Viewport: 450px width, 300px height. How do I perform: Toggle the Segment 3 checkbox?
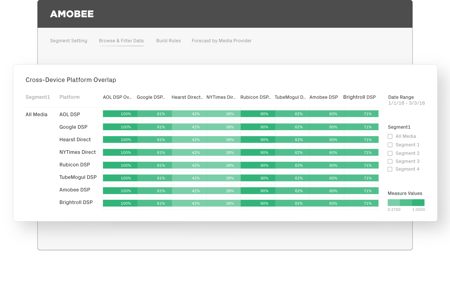pyautogui.click(x=390, y=161)
